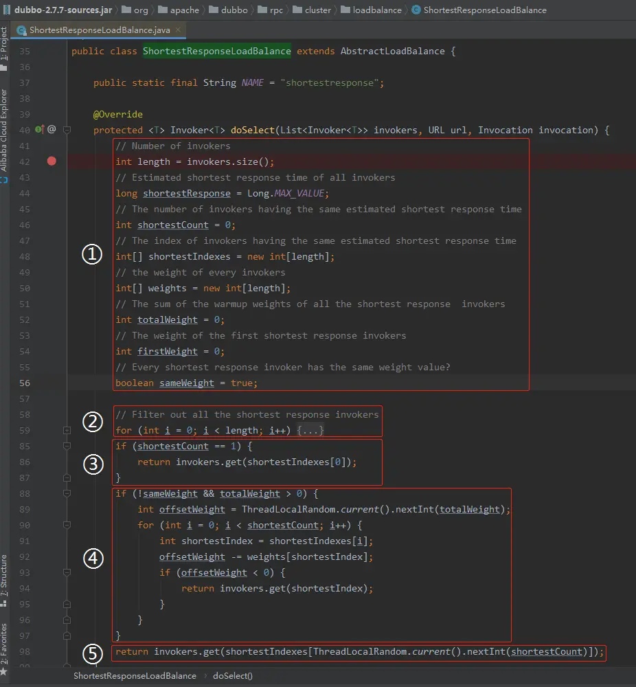Close the ShortestResponseLoadBalance.java tab
Screen dimensions: 636x687
(177, 31)
